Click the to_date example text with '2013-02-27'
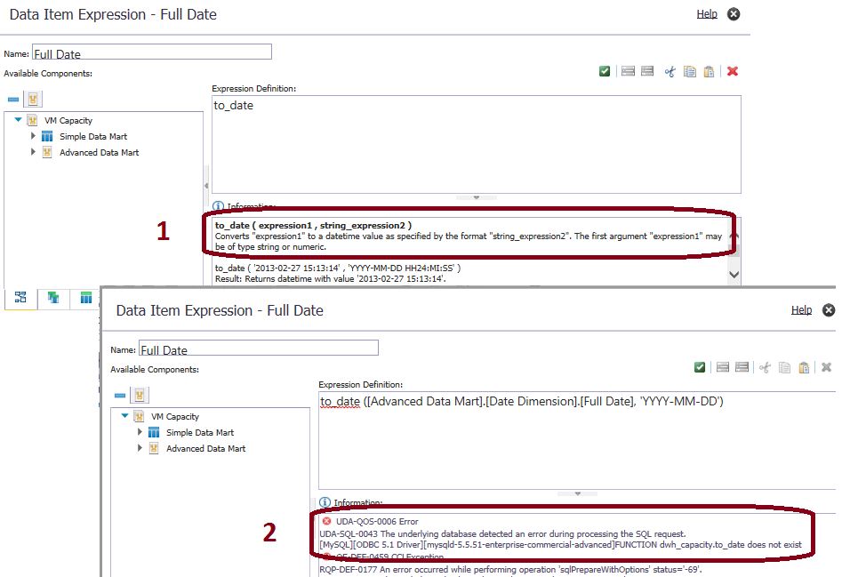Viewport: 842px width, 577px height. pyautogui.click(x=338, y=268)
